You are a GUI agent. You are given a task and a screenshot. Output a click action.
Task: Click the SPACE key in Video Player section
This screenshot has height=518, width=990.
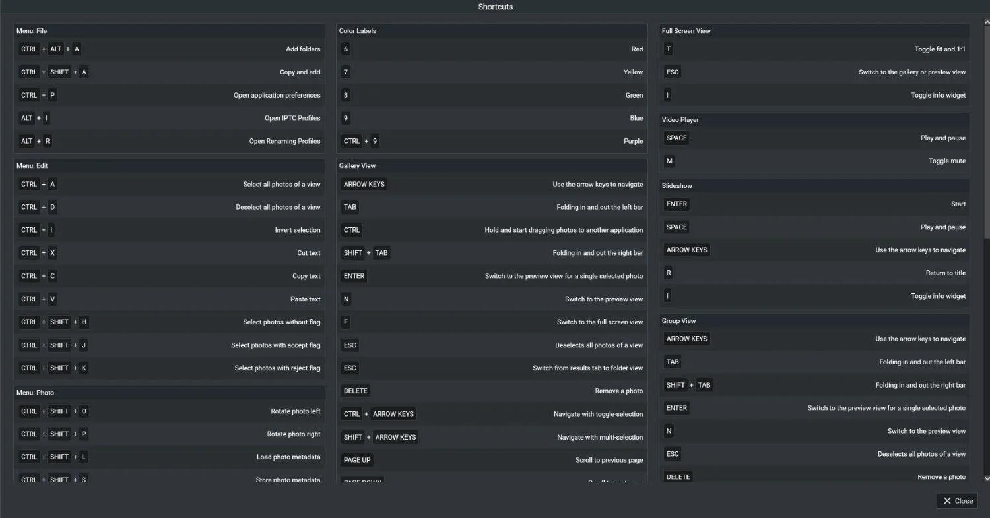click(676, 138)
